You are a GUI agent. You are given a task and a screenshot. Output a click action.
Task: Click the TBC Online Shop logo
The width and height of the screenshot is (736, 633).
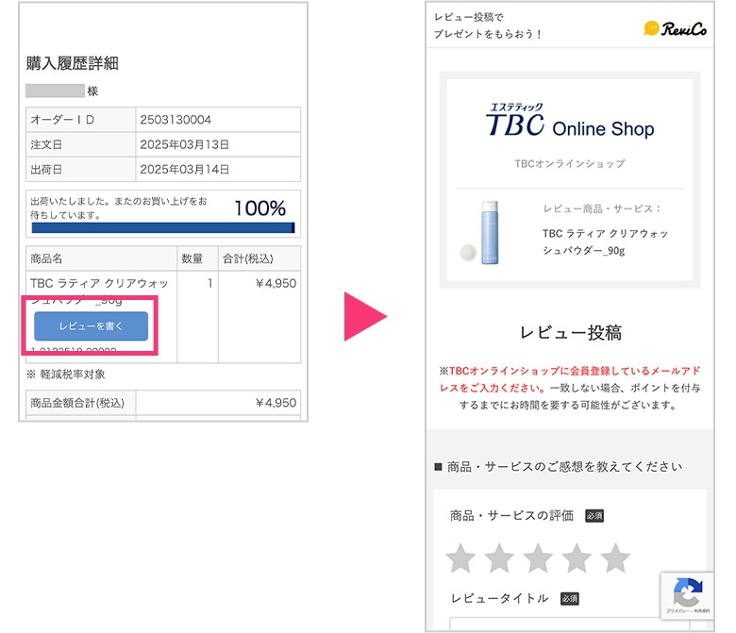tap(570, 121)
